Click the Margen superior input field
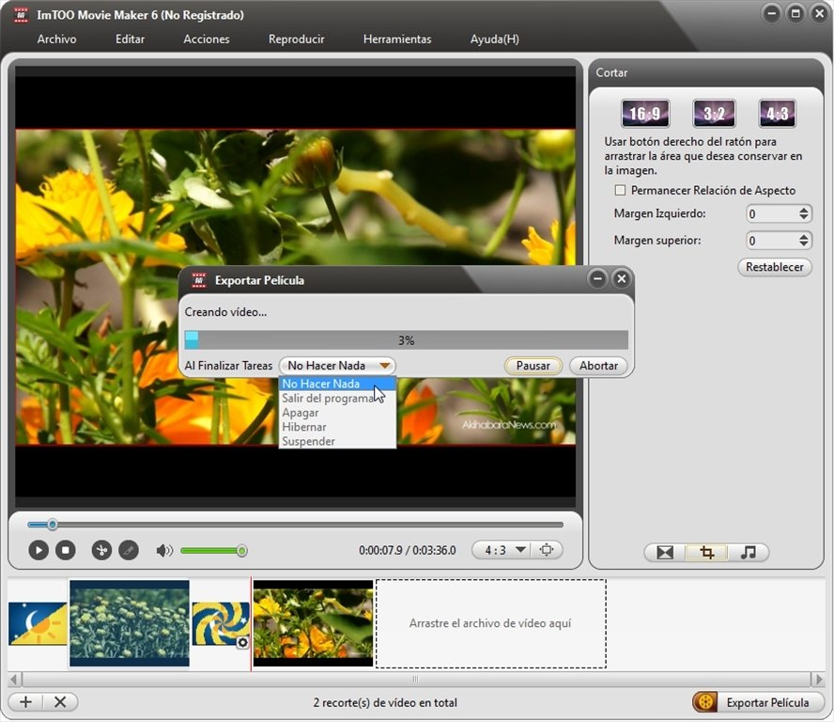This screenshot has width=834, height=722. [x=772, y=240]
